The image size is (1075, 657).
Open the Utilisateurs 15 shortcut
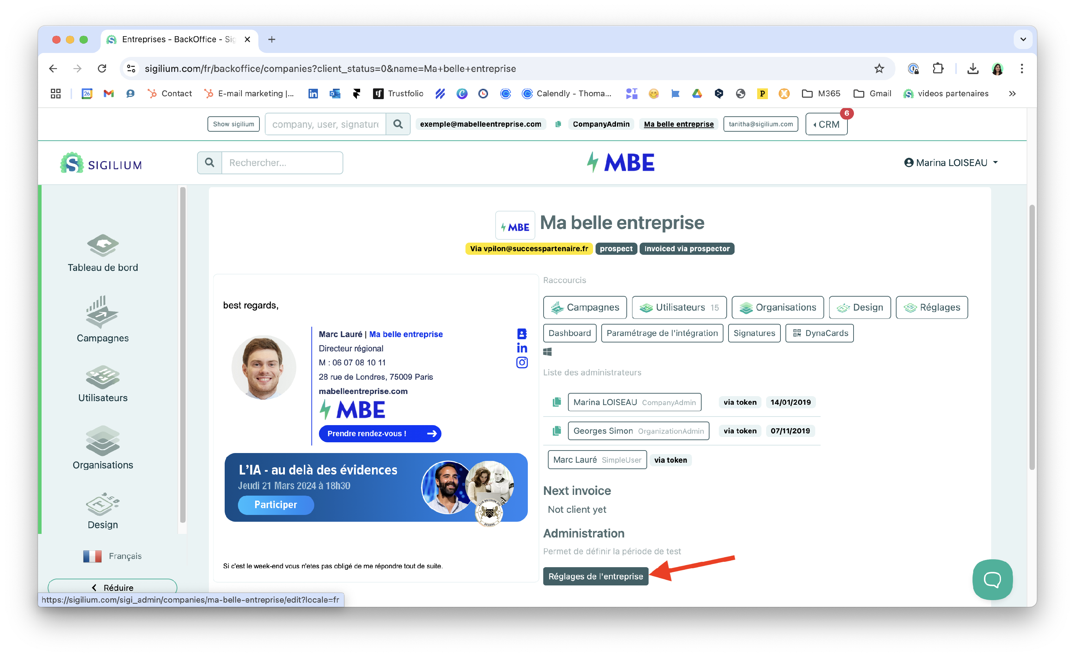679,308
